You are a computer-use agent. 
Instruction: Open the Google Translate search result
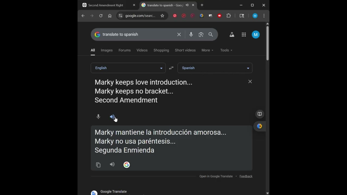[x=114, y=191]
